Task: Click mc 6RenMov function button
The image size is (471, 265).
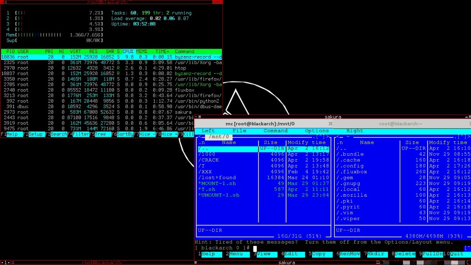Action: (348, 254)
